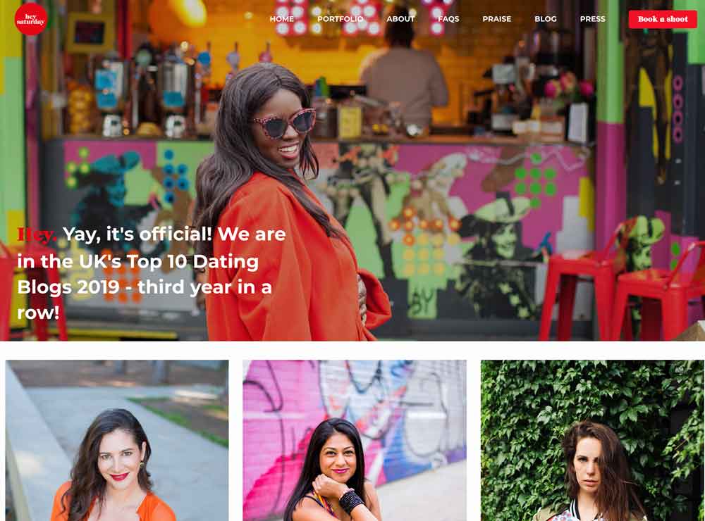
Task: Open the HOME menu item
Action: [x=281, y=19]
